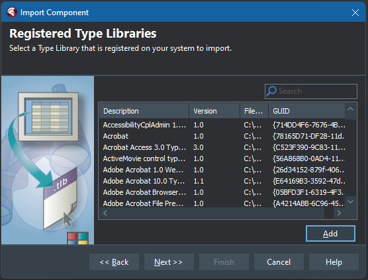Click the GUID column header
Screen dimensions: 368x280
click(306, 111)
